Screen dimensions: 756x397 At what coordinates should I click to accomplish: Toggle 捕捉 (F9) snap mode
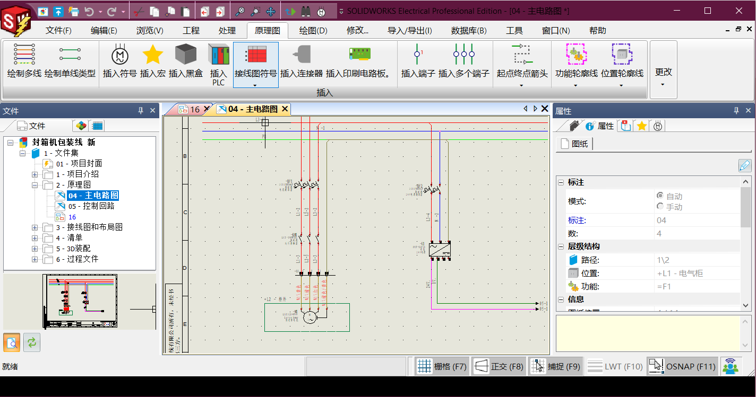556,366
